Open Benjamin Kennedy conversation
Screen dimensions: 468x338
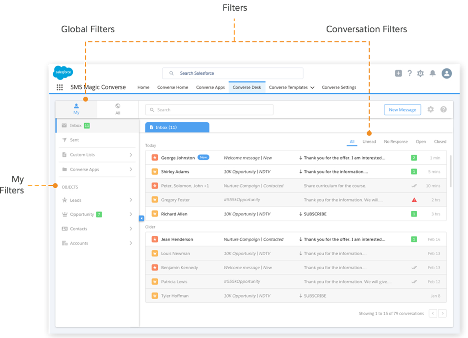[296, 268]
